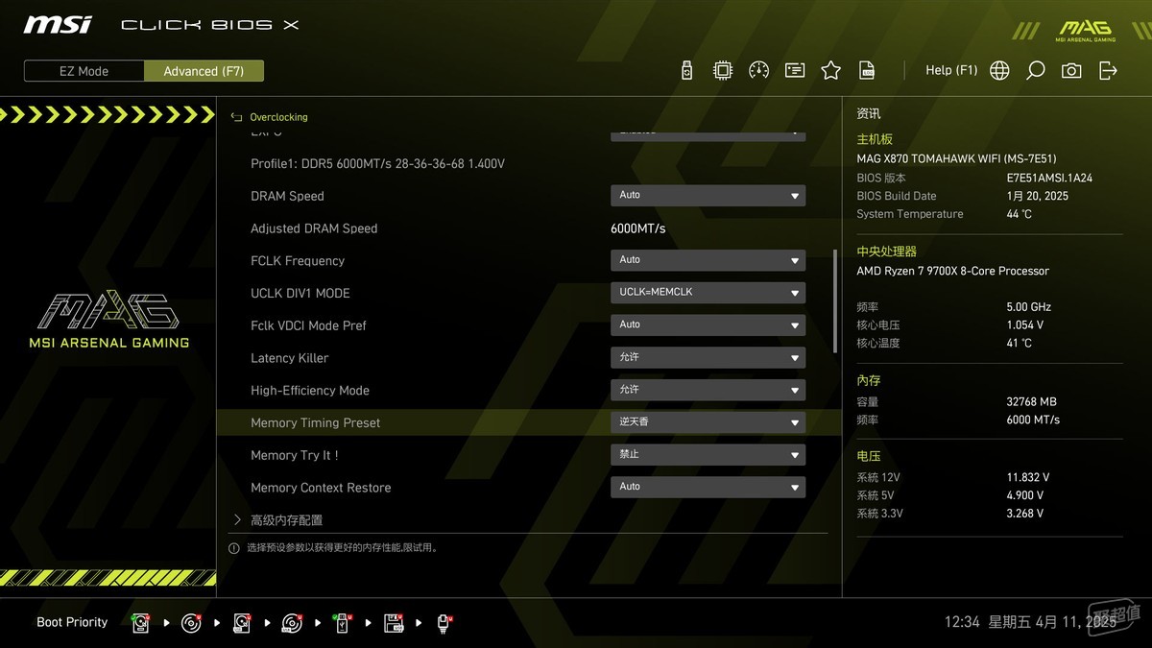The width and height of the screenshot is (1152, 648).
Task: Select the Memory Context Restore label
Action: tap(321, 488)
